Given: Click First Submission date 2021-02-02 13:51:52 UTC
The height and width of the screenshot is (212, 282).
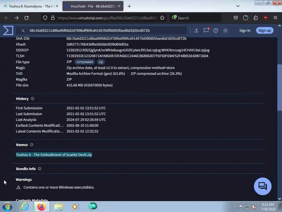Looking at the screenshot, I should pyautogui.click(x=86, y=108).
